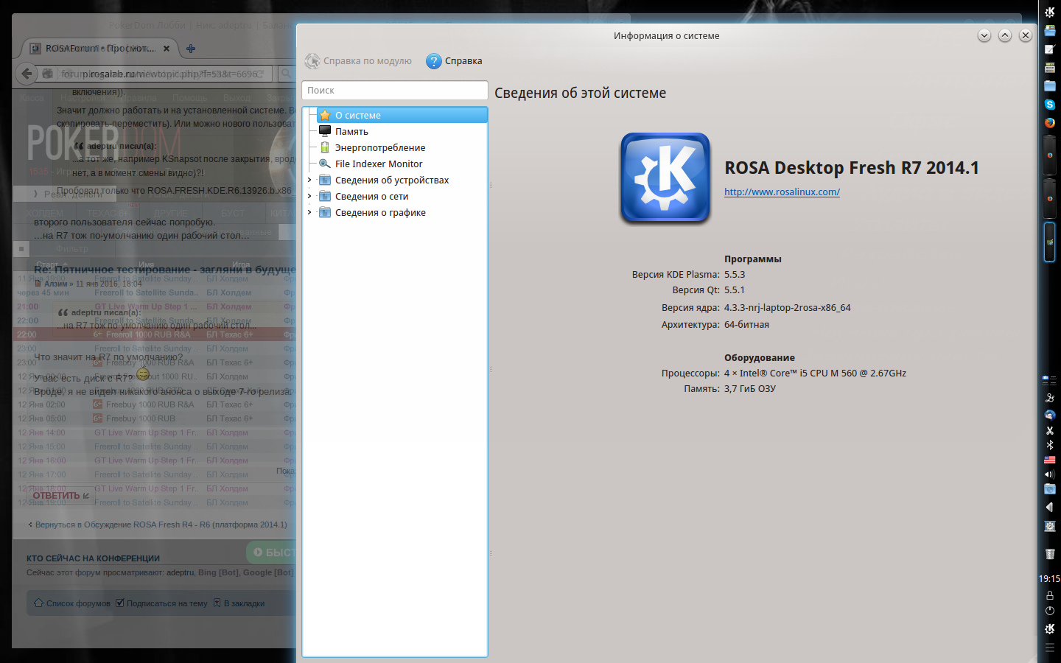Open the rosalinux.com link

[782, 192]
